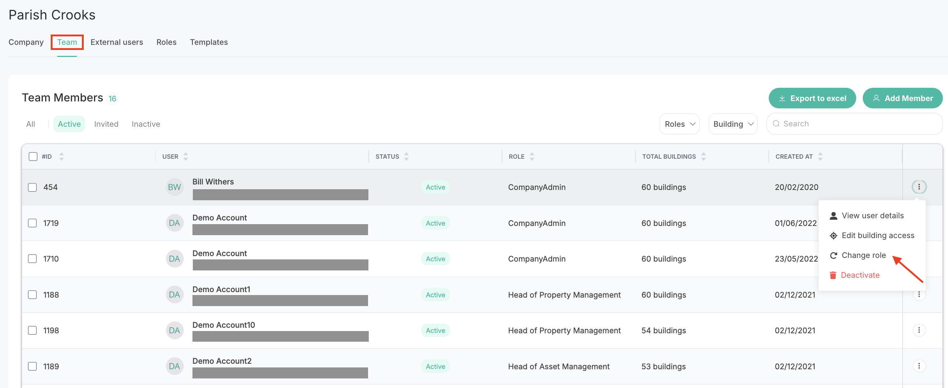Click the DA avatar in row 1710

click(x=174, y=259)
